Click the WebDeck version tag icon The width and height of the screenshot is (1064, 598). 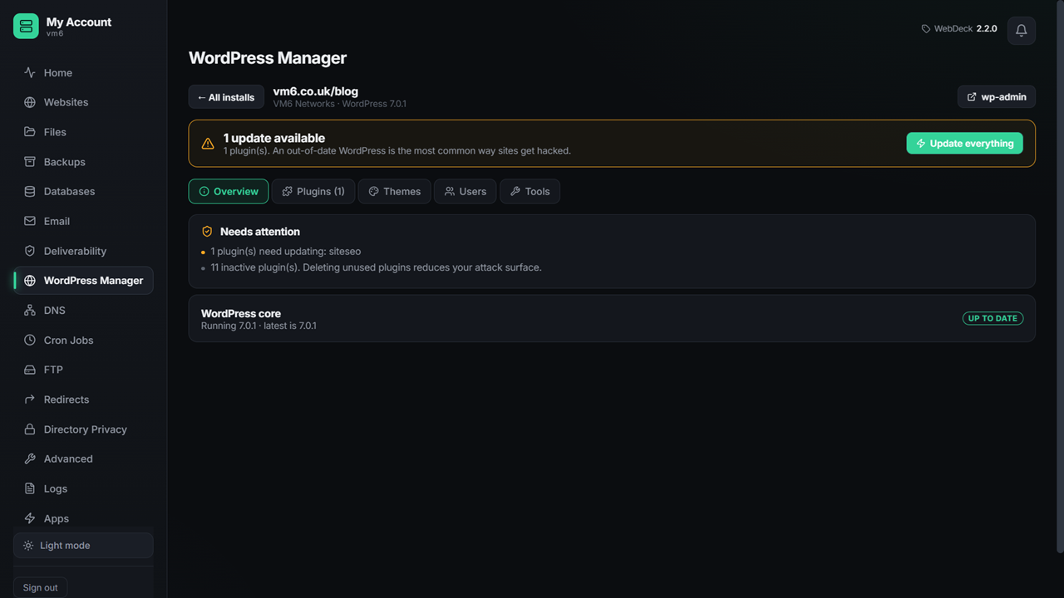(x=926, y=29)
